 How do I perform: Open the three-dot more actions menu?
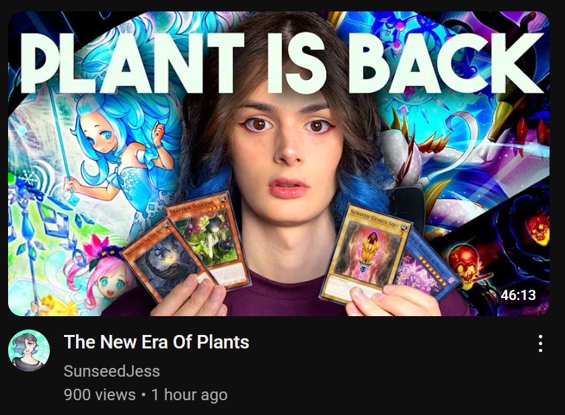(x=540, y=343)
